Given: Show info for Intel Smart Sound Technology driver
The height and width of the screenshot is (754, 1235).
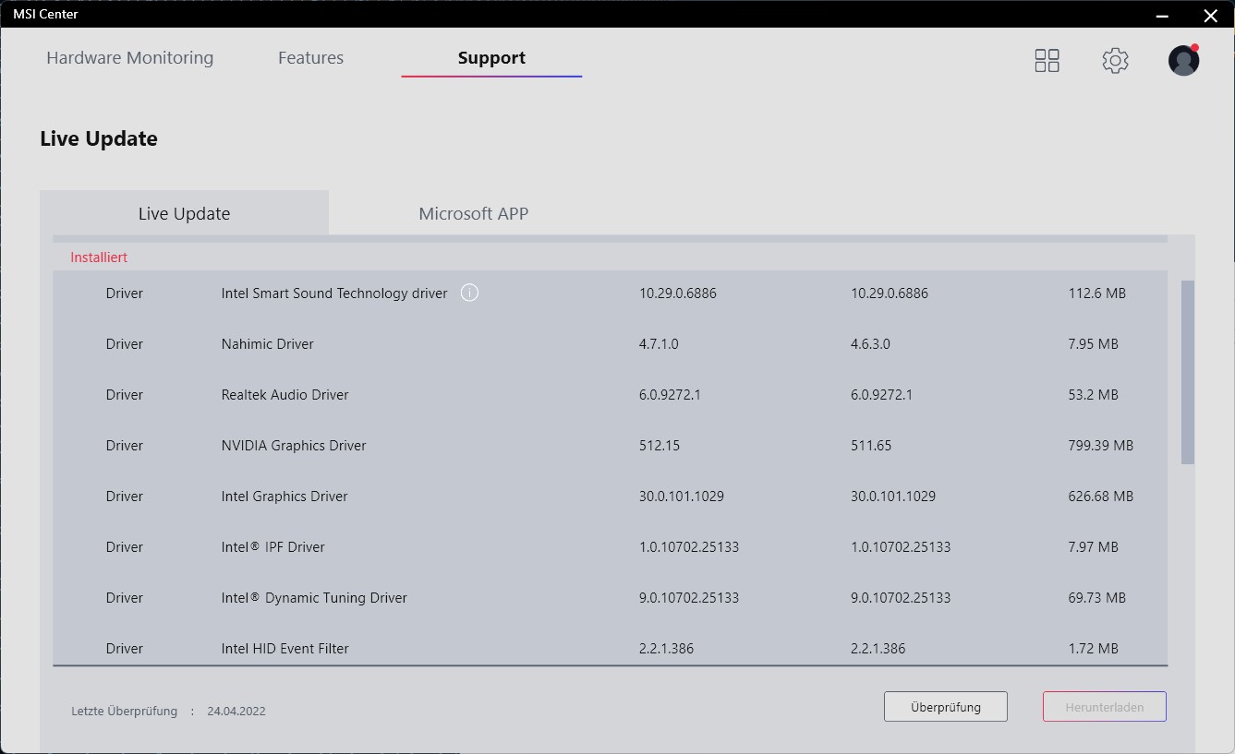Looking at the screenshot, I should point(469,293).
